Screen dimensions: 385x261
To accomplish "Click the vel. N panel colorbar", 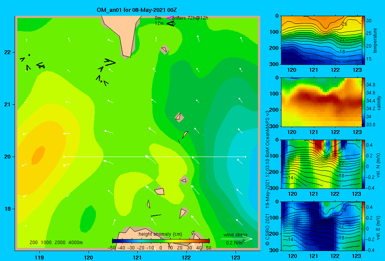I will pyautogui.click(x=363, y=164).
